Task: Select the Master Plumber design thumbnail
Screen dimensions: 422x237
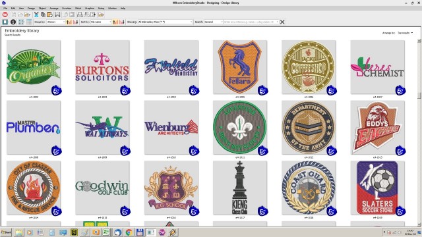Action: coord(34,128)
